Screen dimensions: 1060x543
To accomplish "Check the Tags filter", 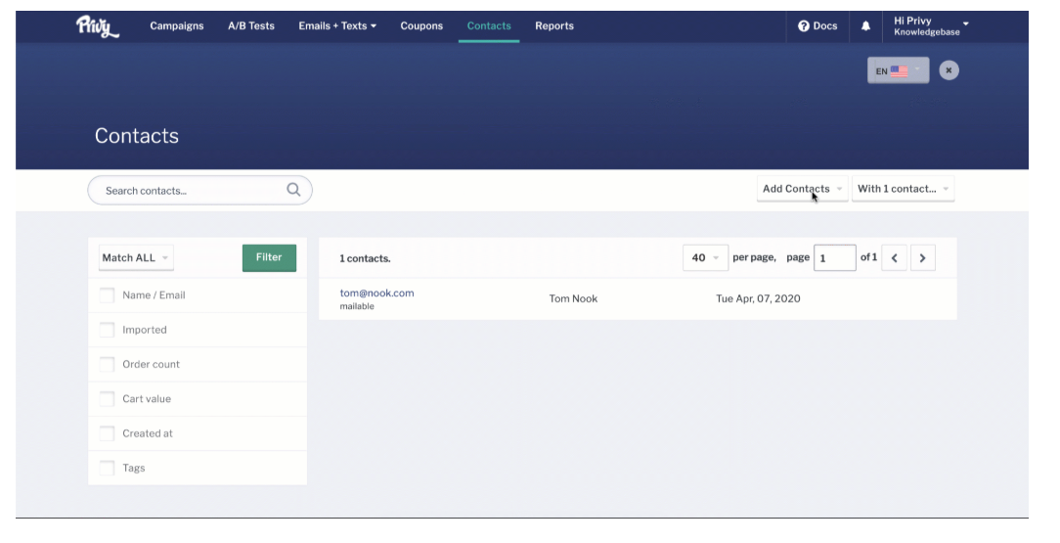I will point(107,468).
